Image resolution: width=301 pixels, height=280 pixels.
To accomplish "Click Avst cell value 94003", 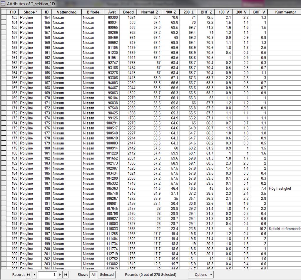I will (x=112, y=83).
